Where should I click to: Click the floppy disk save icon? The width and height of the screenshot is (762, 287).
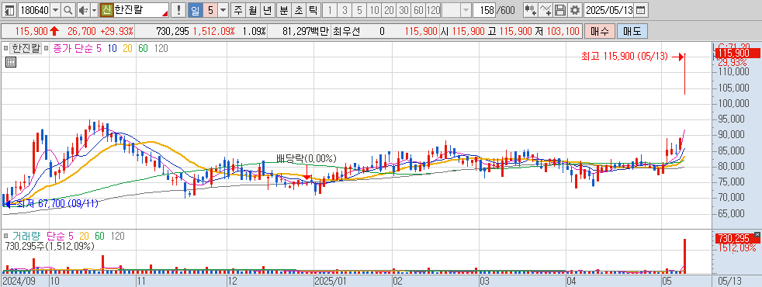[x=560, y=10]
